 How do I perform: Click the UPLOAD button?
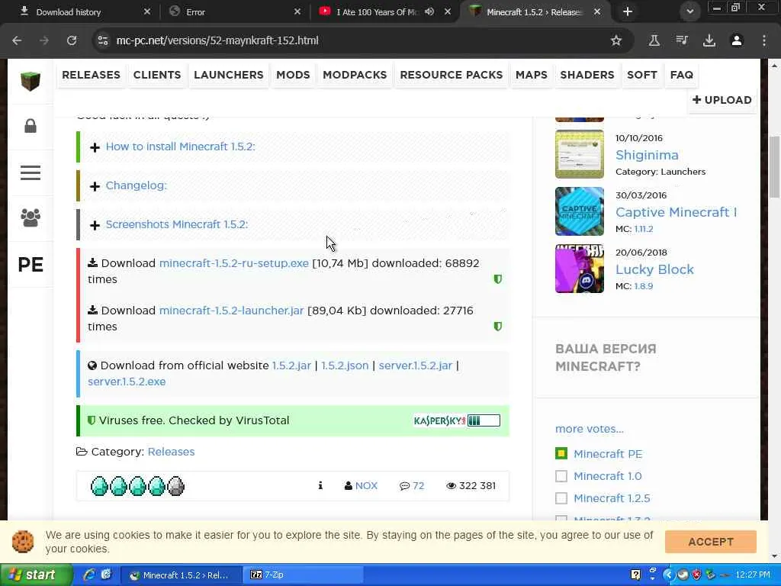(x=722, y=100)
